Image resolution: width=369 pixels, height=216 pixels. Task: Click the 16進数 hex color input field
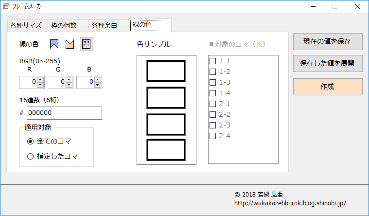64,113
